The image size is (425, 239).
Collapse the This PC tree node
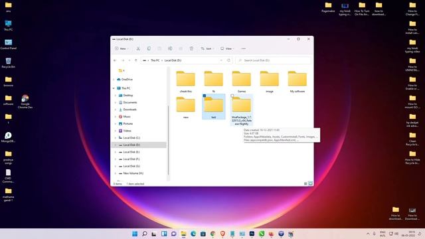pyautogui.click(x=114, y=88)
